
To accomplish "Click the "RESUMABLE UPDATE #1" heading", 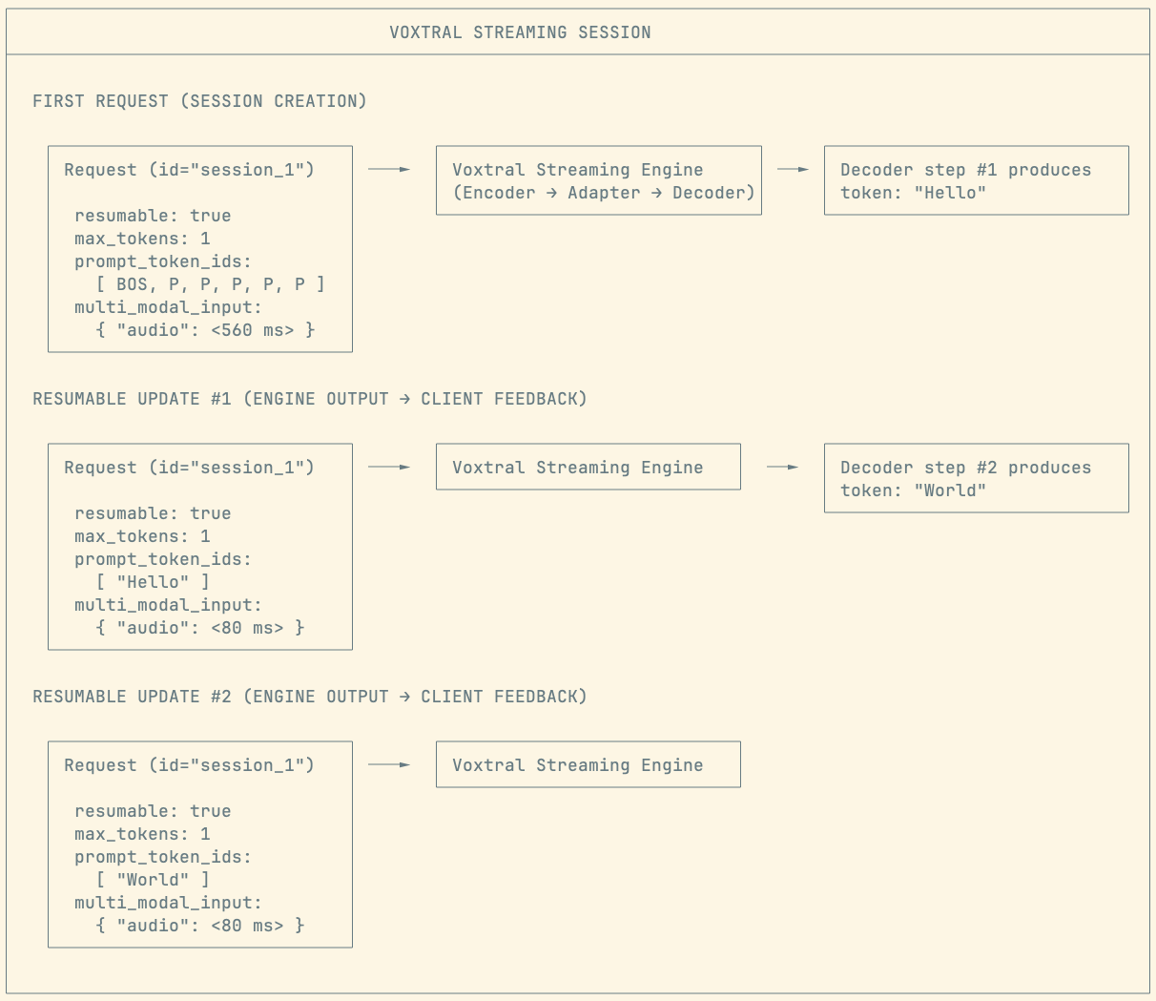I will tap(132, 399).
